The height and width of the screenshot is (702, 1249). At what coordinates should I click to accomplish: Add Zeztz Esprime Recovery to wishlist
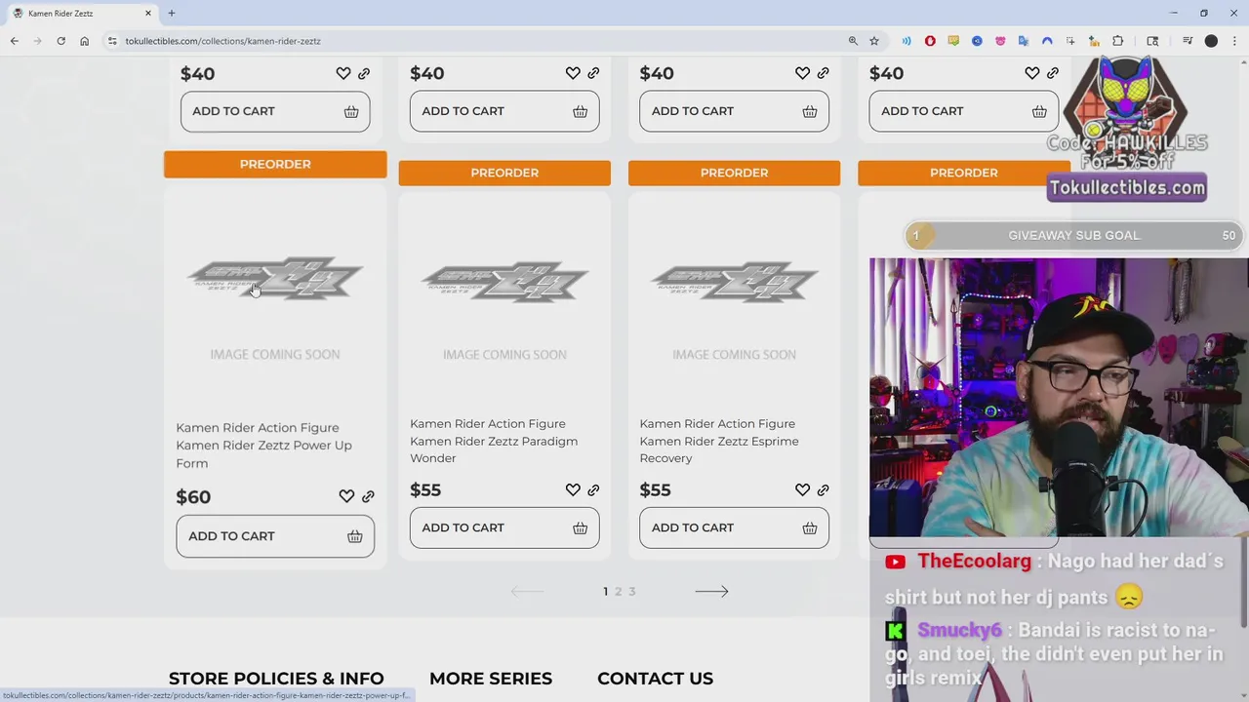[x=802, y=489]
